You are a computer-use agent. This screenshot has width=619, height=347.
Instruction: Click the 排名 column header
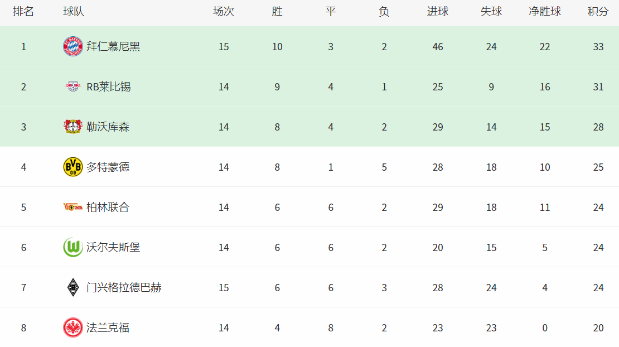pyautogui.click(x=23, y=12)
